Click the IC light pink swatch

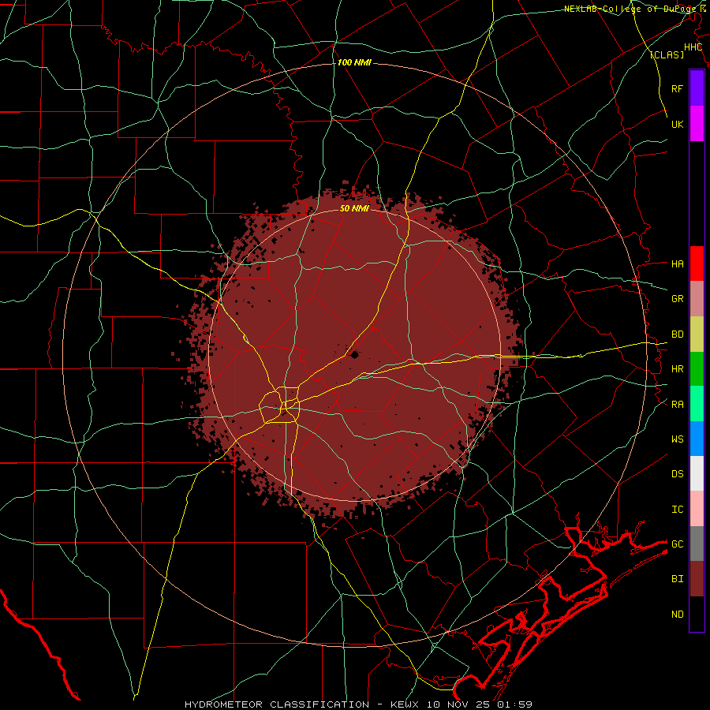click(697, 509)
